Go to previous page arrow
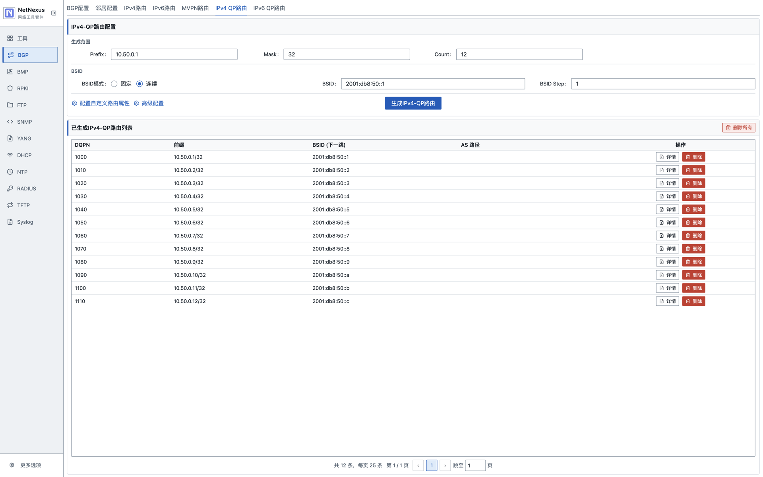The width and height of the screenshot is (763, 477). coord(418,465)
